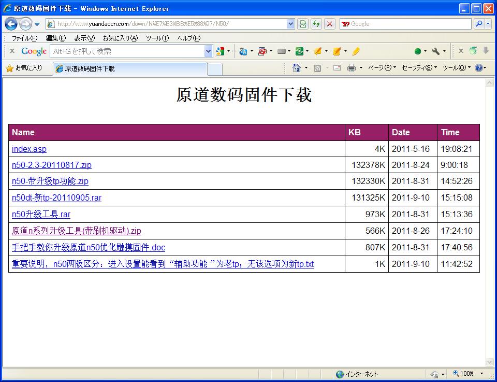Screen dimensions: 497x382
Task: Open the recent pages dropdown arrow
Action: point(37,24)
